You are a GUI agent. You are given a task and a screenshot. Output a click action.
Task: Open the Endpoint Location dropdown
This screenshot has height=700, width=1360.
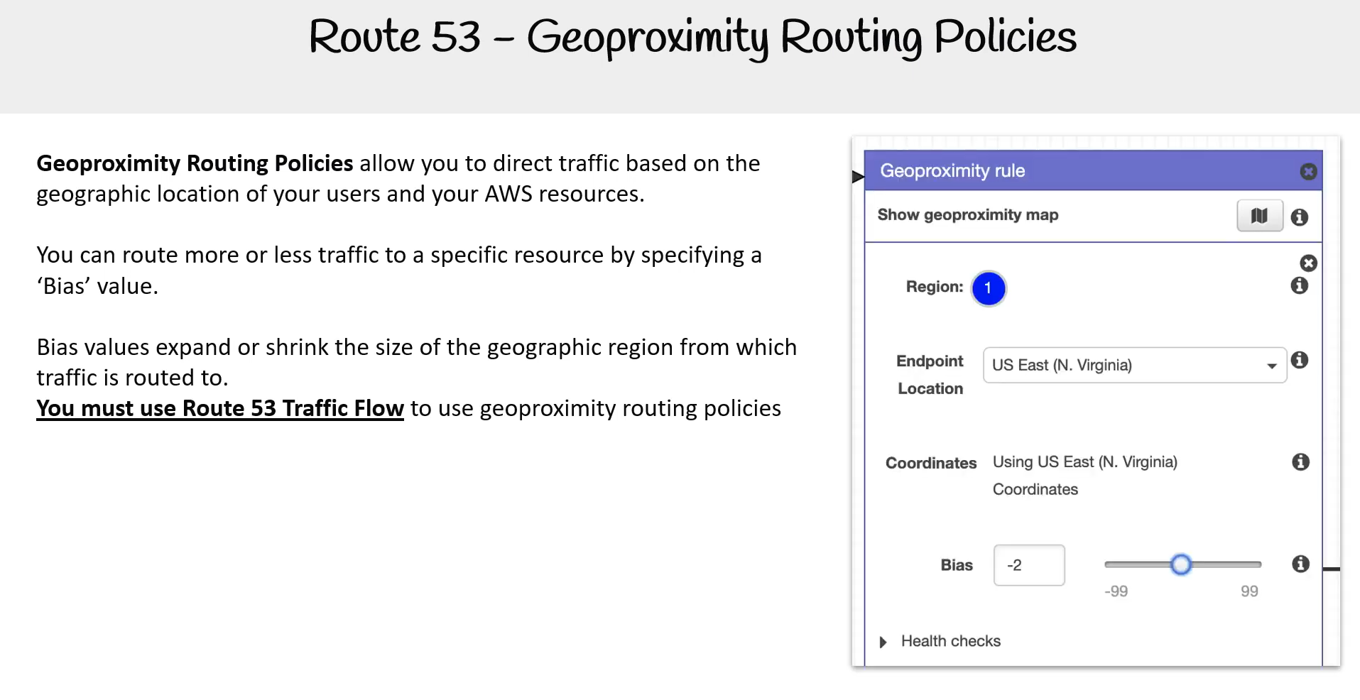click(1134, 365)
